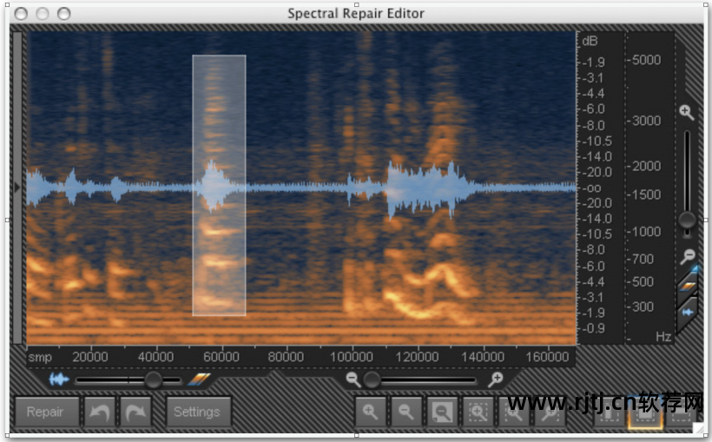Click the vertical bar left of the spectrogram
The width and height of the screenshot is (712, 442).
(17, 188)
